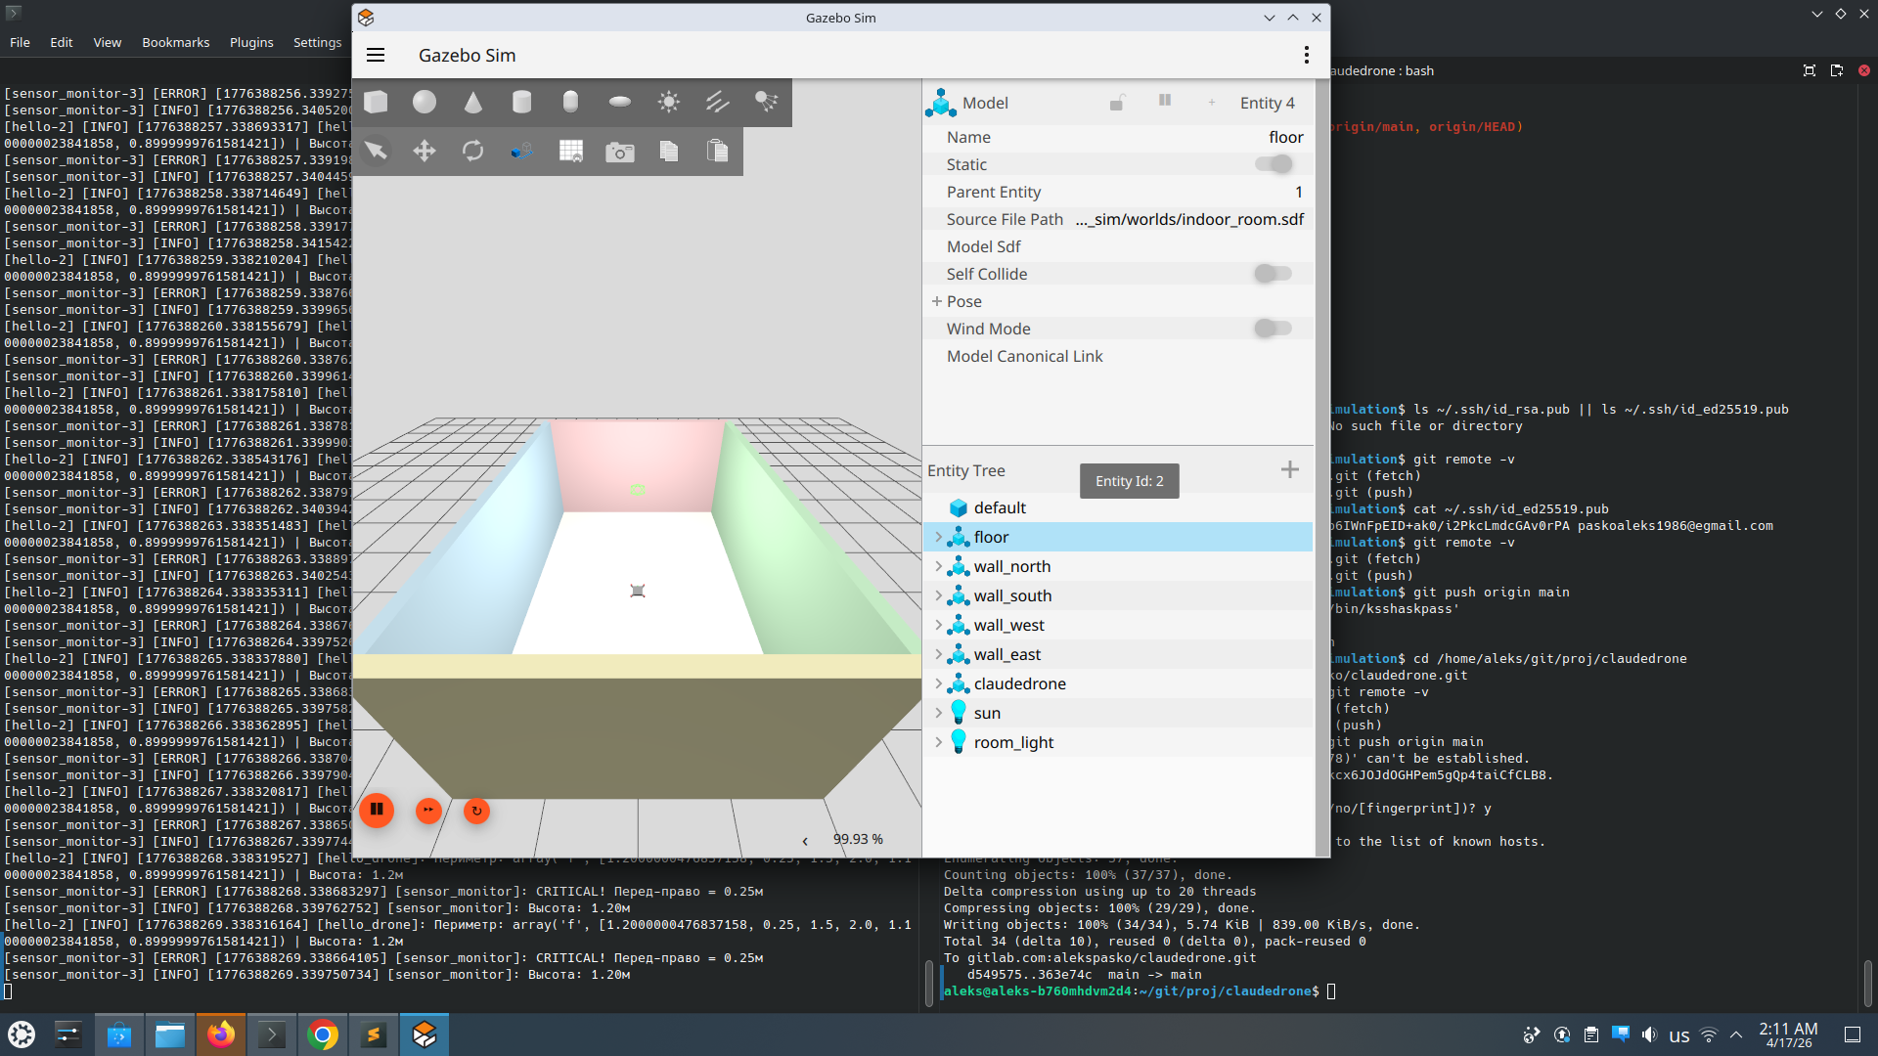Activate the translate mode tool
Viewport: 1878px width, 1056px height.
pyautogui.click(x=425, y=151)
